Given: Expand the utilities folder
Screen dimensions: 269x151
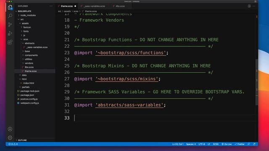Looking at the screenshot, I should pyautogui.click(x=28, y=59).
